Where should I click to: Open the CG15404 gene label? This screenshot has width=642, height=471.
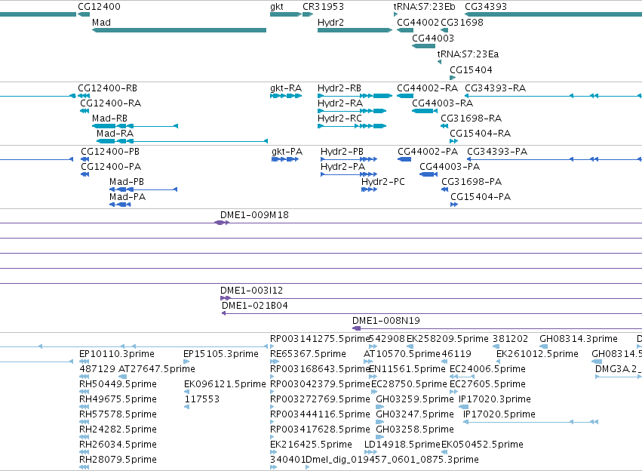[x=471, y=70]
